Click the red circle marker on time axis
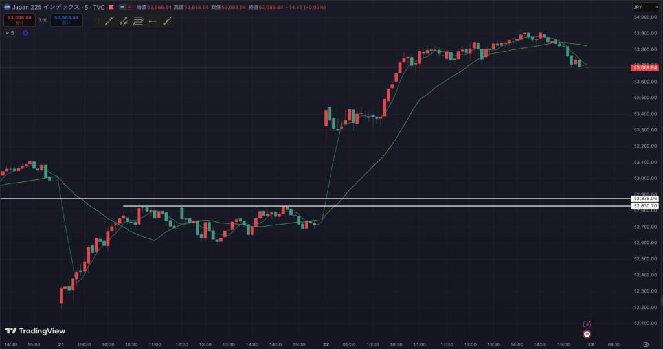 pyautogui.click(x=587, y=334)
